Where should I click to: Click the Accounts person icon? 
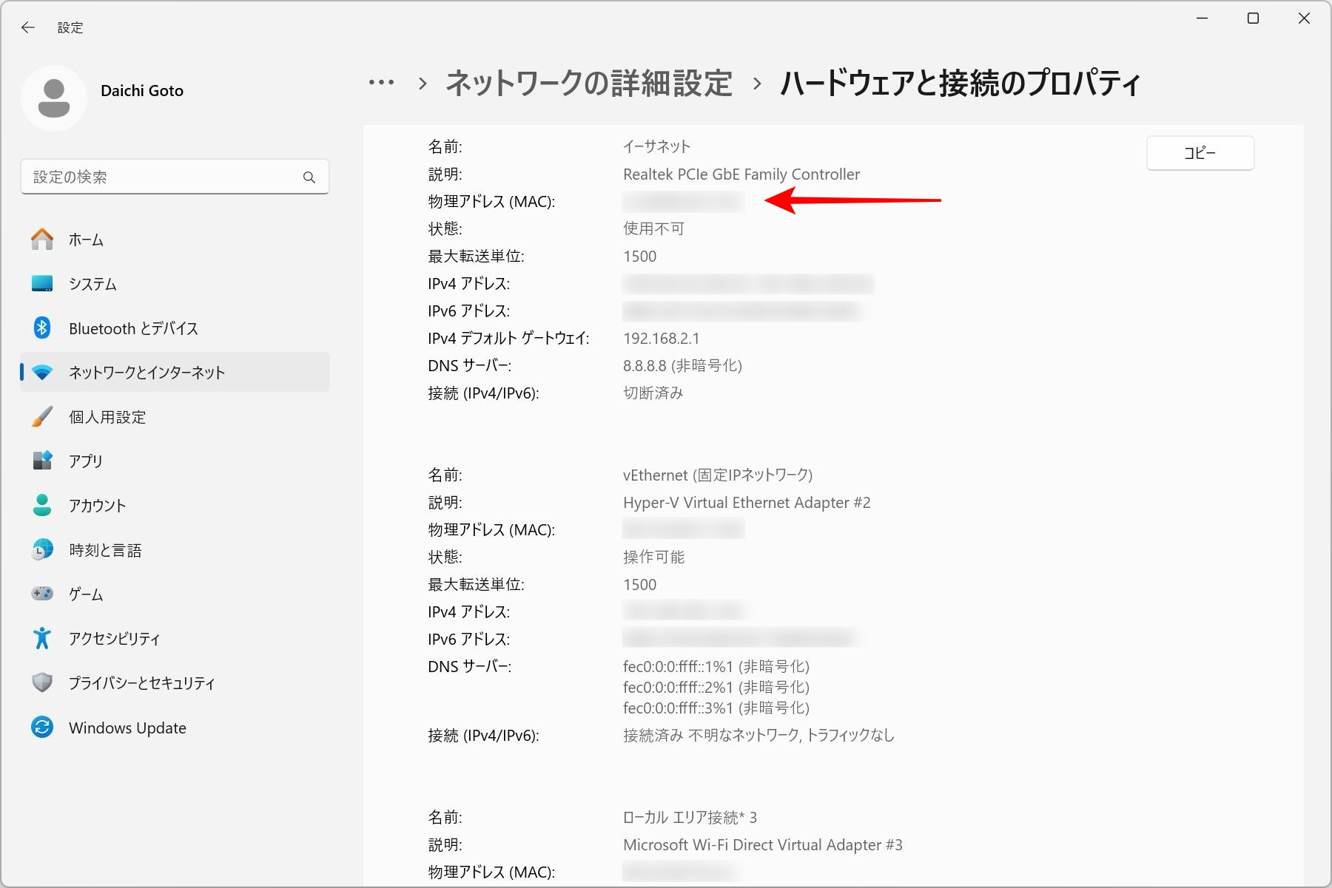[42, 505]
